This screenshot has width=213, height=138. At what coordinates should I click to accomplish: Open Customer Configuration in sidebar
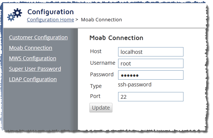click(38, 37)
